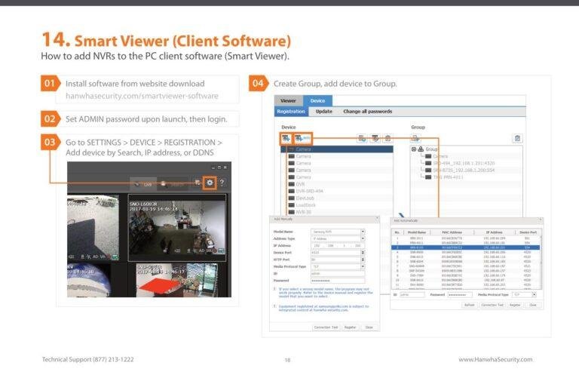Open the Update sub-tab
Viewport: 579px width, 375px height.
click(x=324, y=111)
